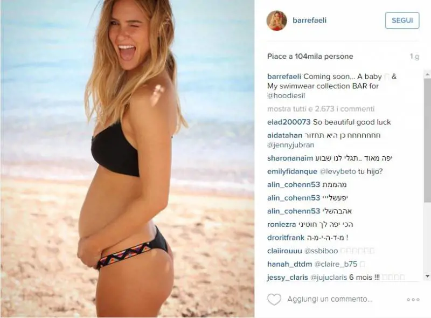Click the SEGUI follow button
431x318 pixels.
[x=402, y=20]
